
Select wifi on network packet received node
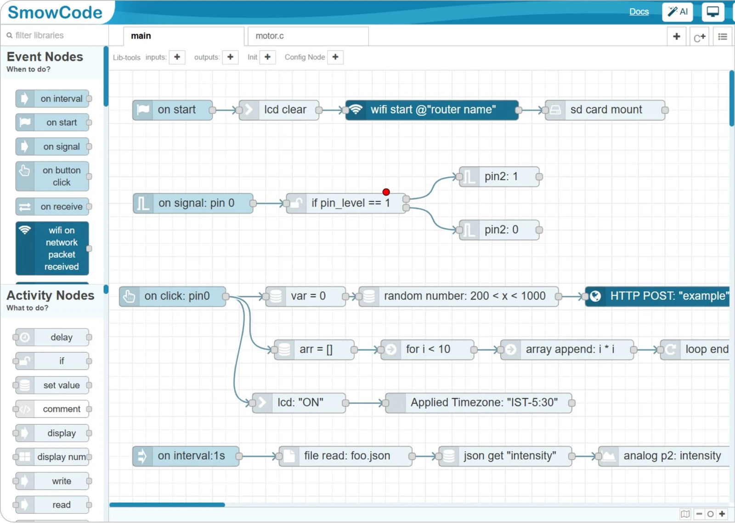(52, 248)
